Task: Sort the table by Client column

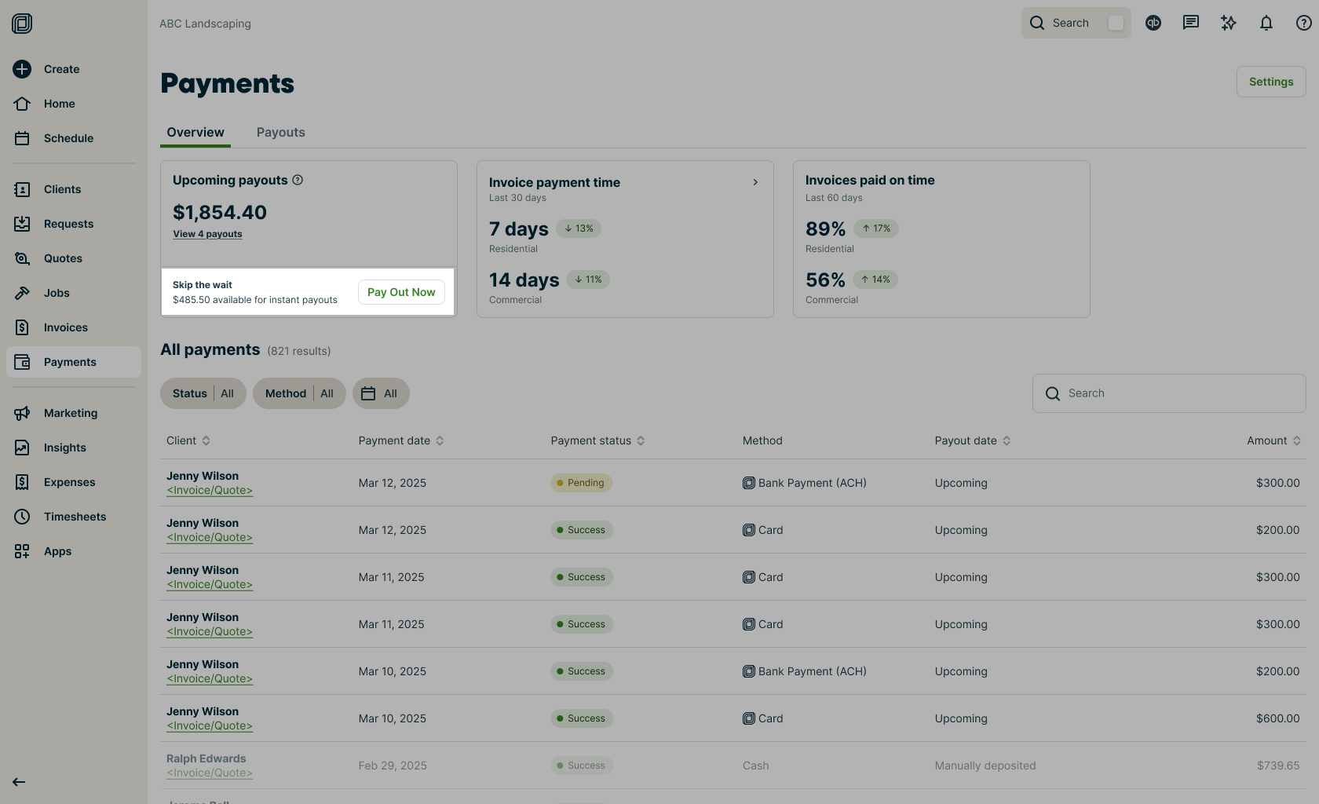Action: point(188,440)
